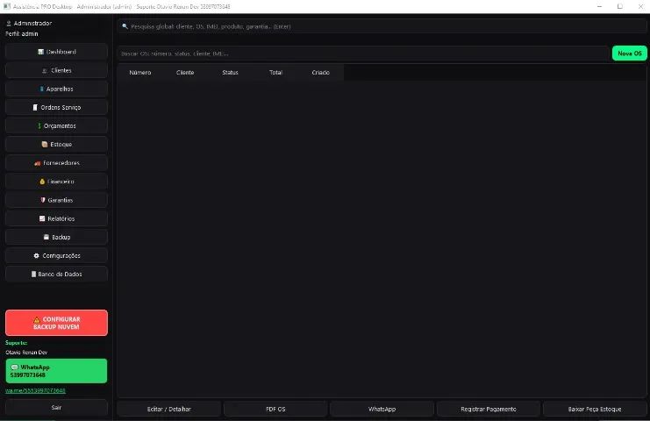Viewport: 650px width, 421px height.
Task: Maximize the application window
Action: (620, 7)
